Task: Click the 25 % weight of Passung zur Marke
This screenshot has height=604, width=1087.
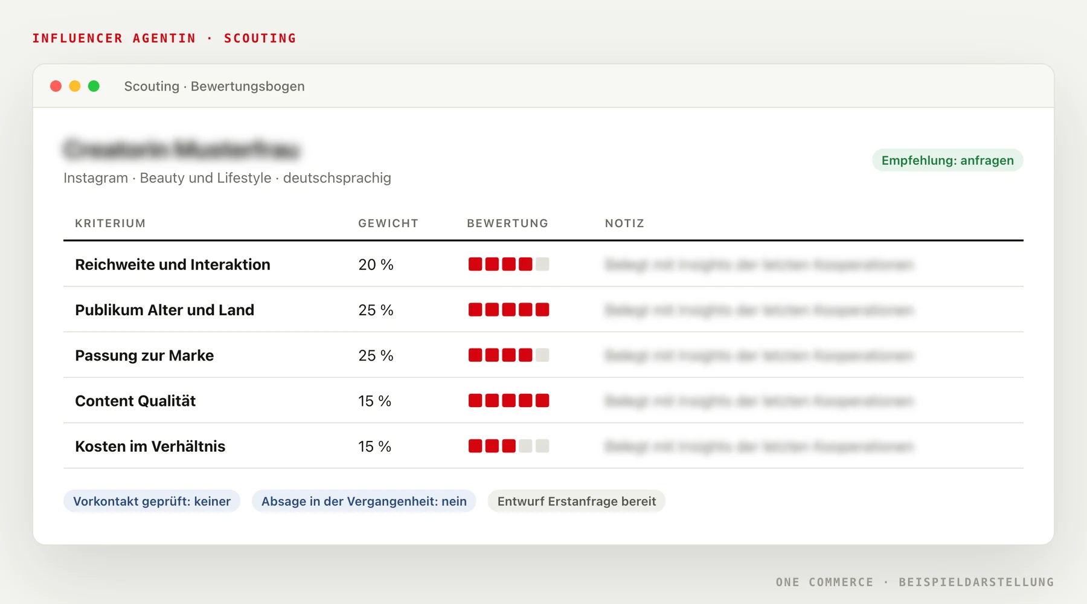Action: [376, 356]
